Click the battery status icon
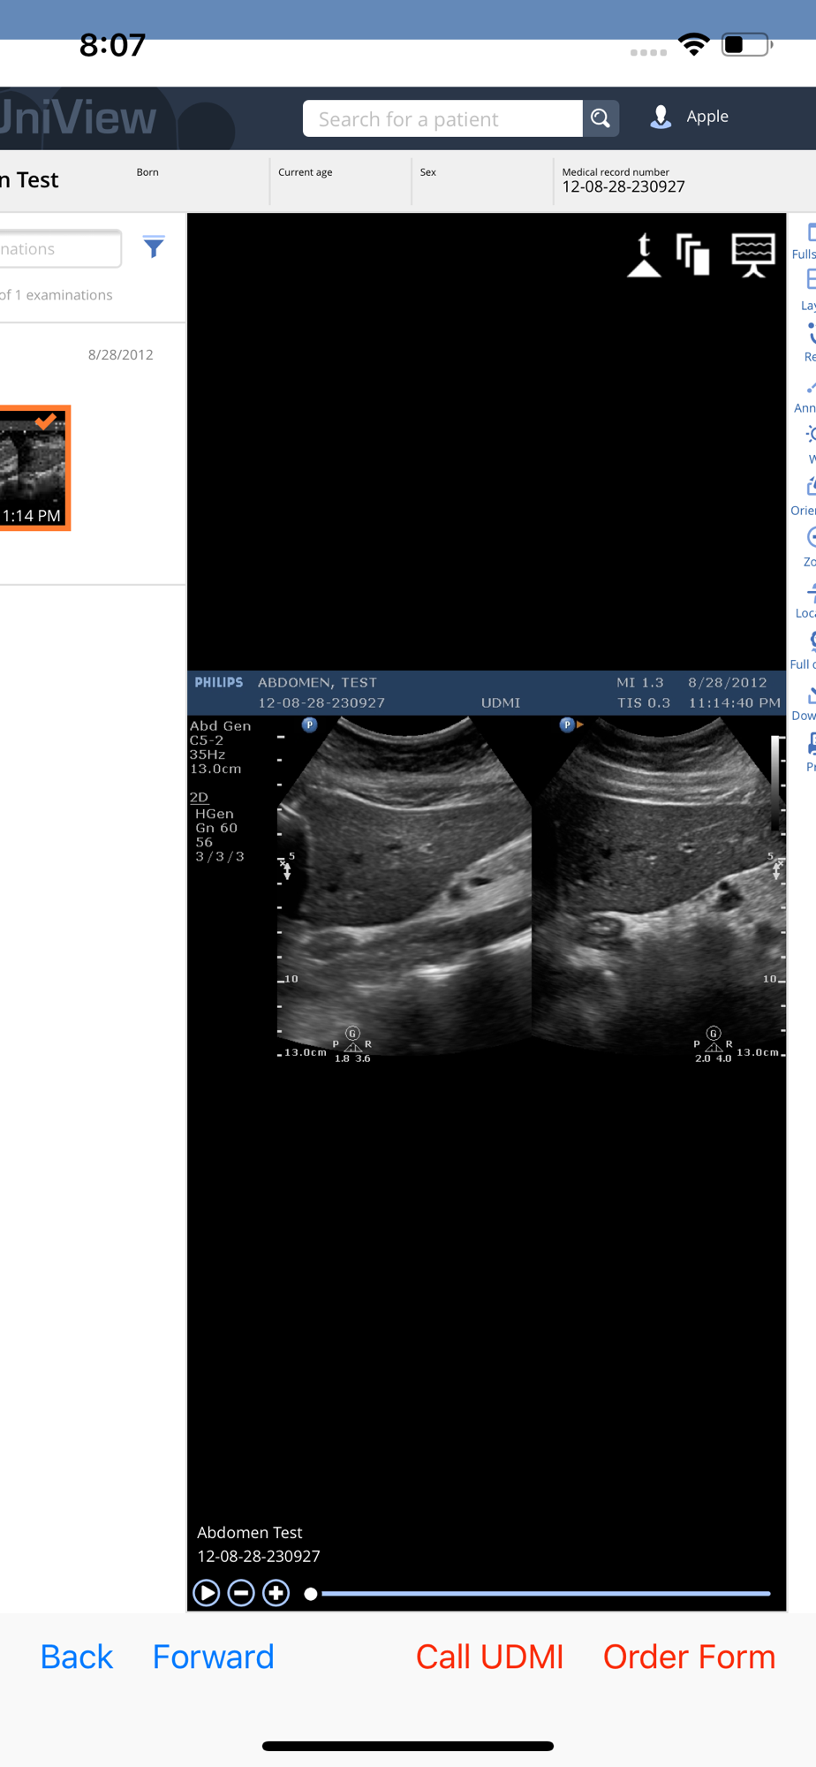 tap(747, 44)
